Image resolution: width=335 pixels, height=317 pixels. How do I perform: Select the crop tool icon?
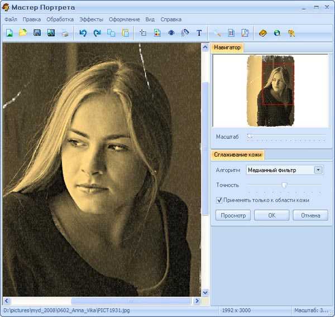[143, 33]
